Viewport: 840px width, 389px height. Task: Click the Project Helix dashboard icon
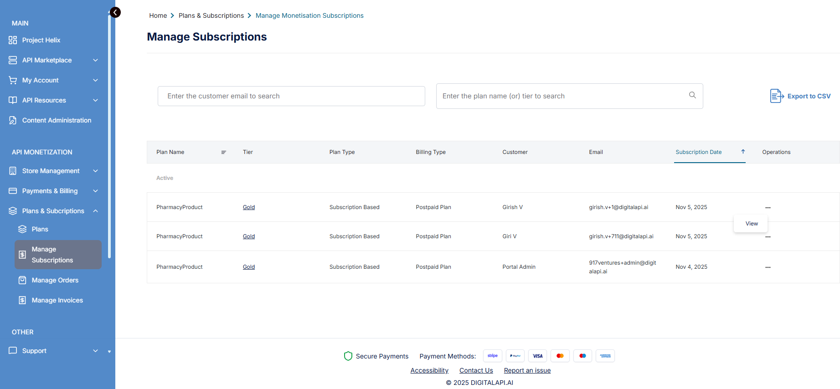(x=13, y=40)
